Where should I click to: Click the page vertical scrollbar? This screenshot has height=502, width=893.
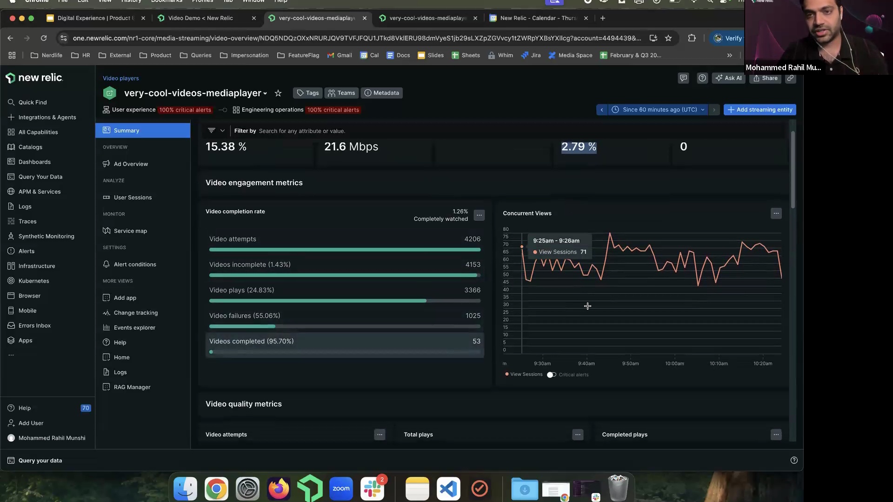click(x=793, y=170)
